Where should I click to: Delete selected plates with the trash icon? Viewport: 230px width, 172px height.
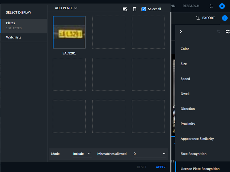coord(134,9)
